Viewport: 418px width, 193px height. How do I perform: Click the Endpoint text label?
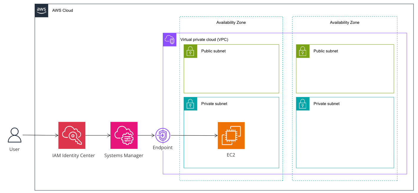(162, 148)
